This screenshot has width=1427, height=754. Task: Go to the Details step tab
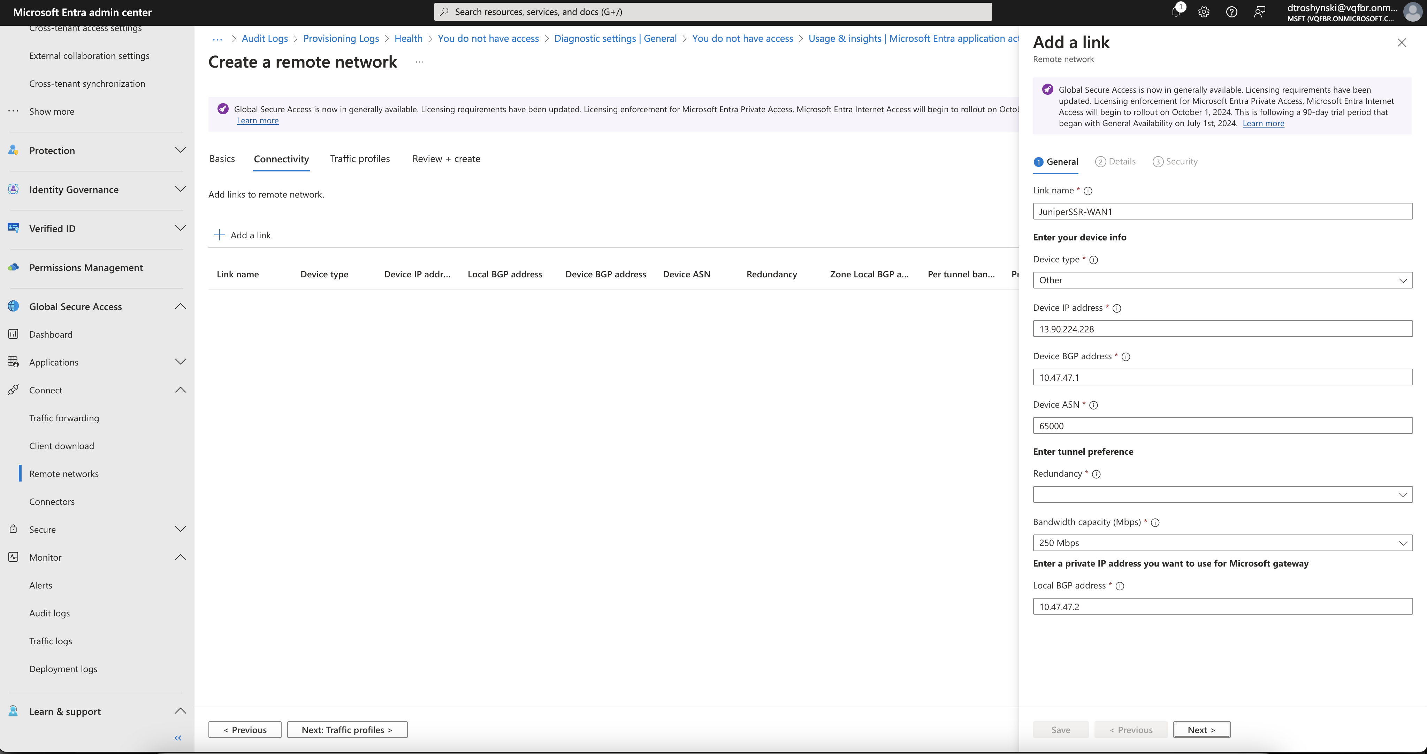1116,162
